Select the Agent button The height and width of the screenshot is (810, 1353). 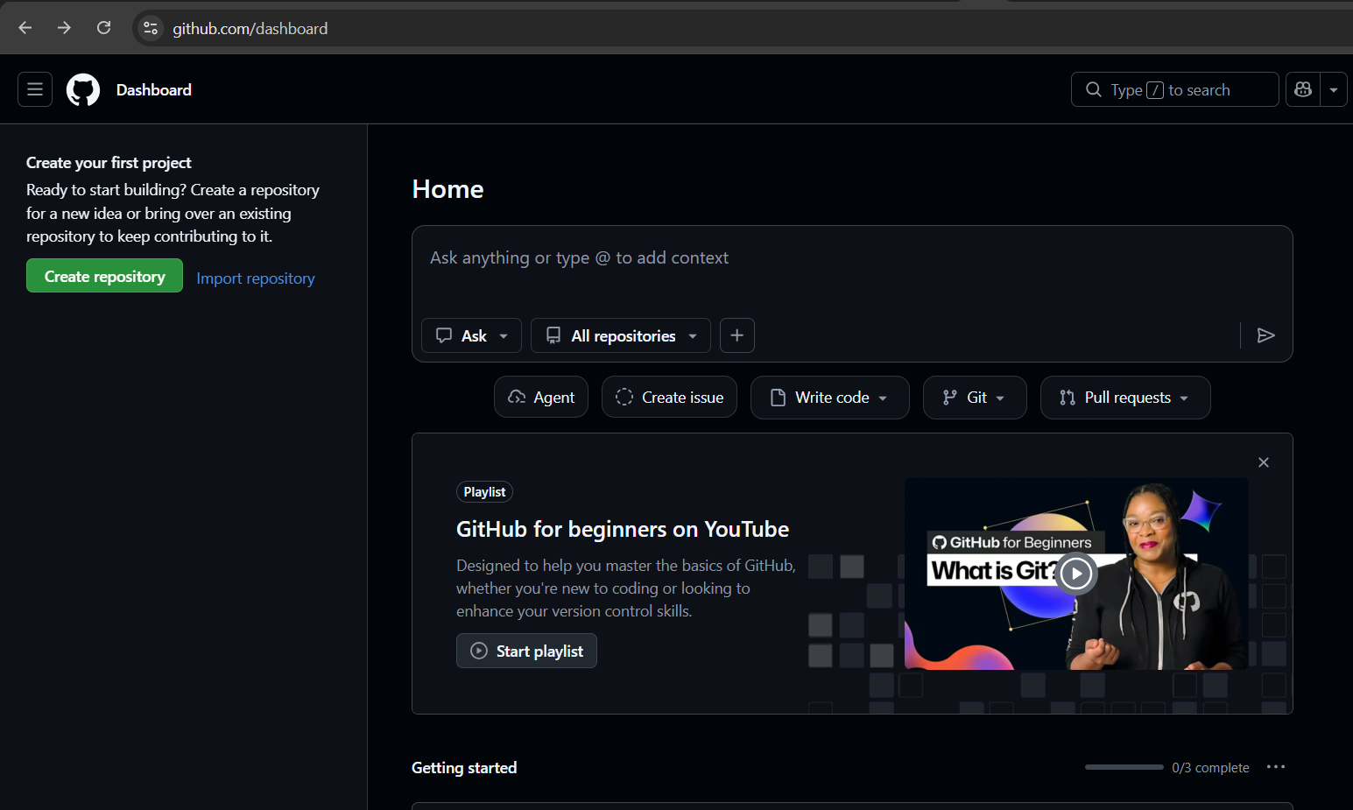coord(541,398)
